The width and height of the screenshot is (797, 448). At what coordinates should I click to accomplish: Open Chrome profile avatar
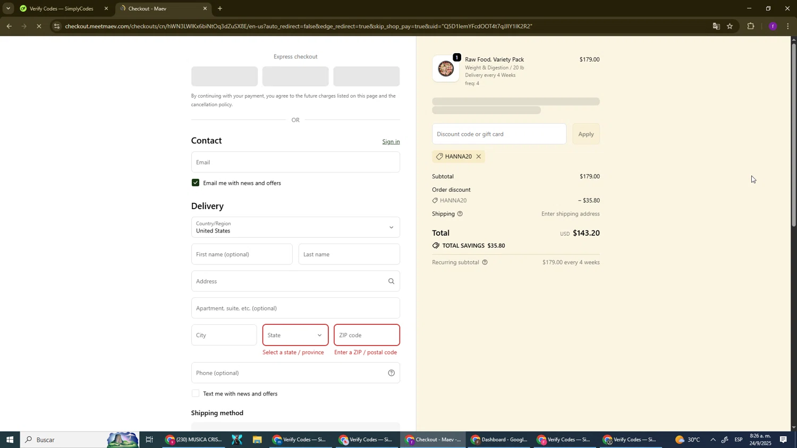773,26
